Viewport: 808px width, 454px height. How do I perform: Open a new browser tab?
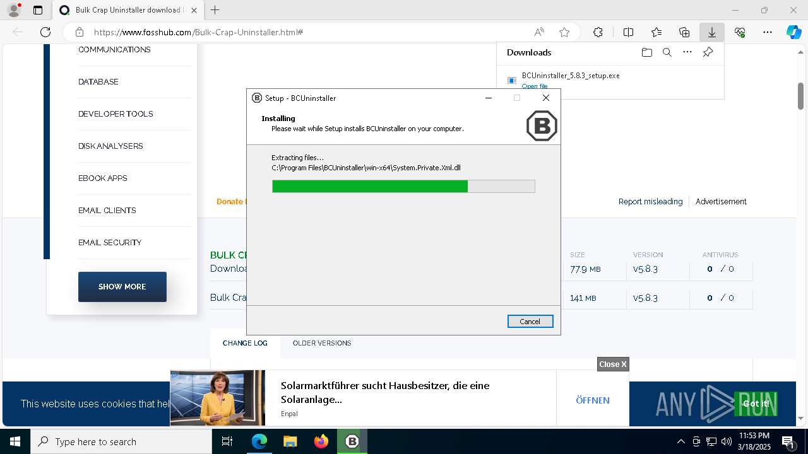point(215,10)
